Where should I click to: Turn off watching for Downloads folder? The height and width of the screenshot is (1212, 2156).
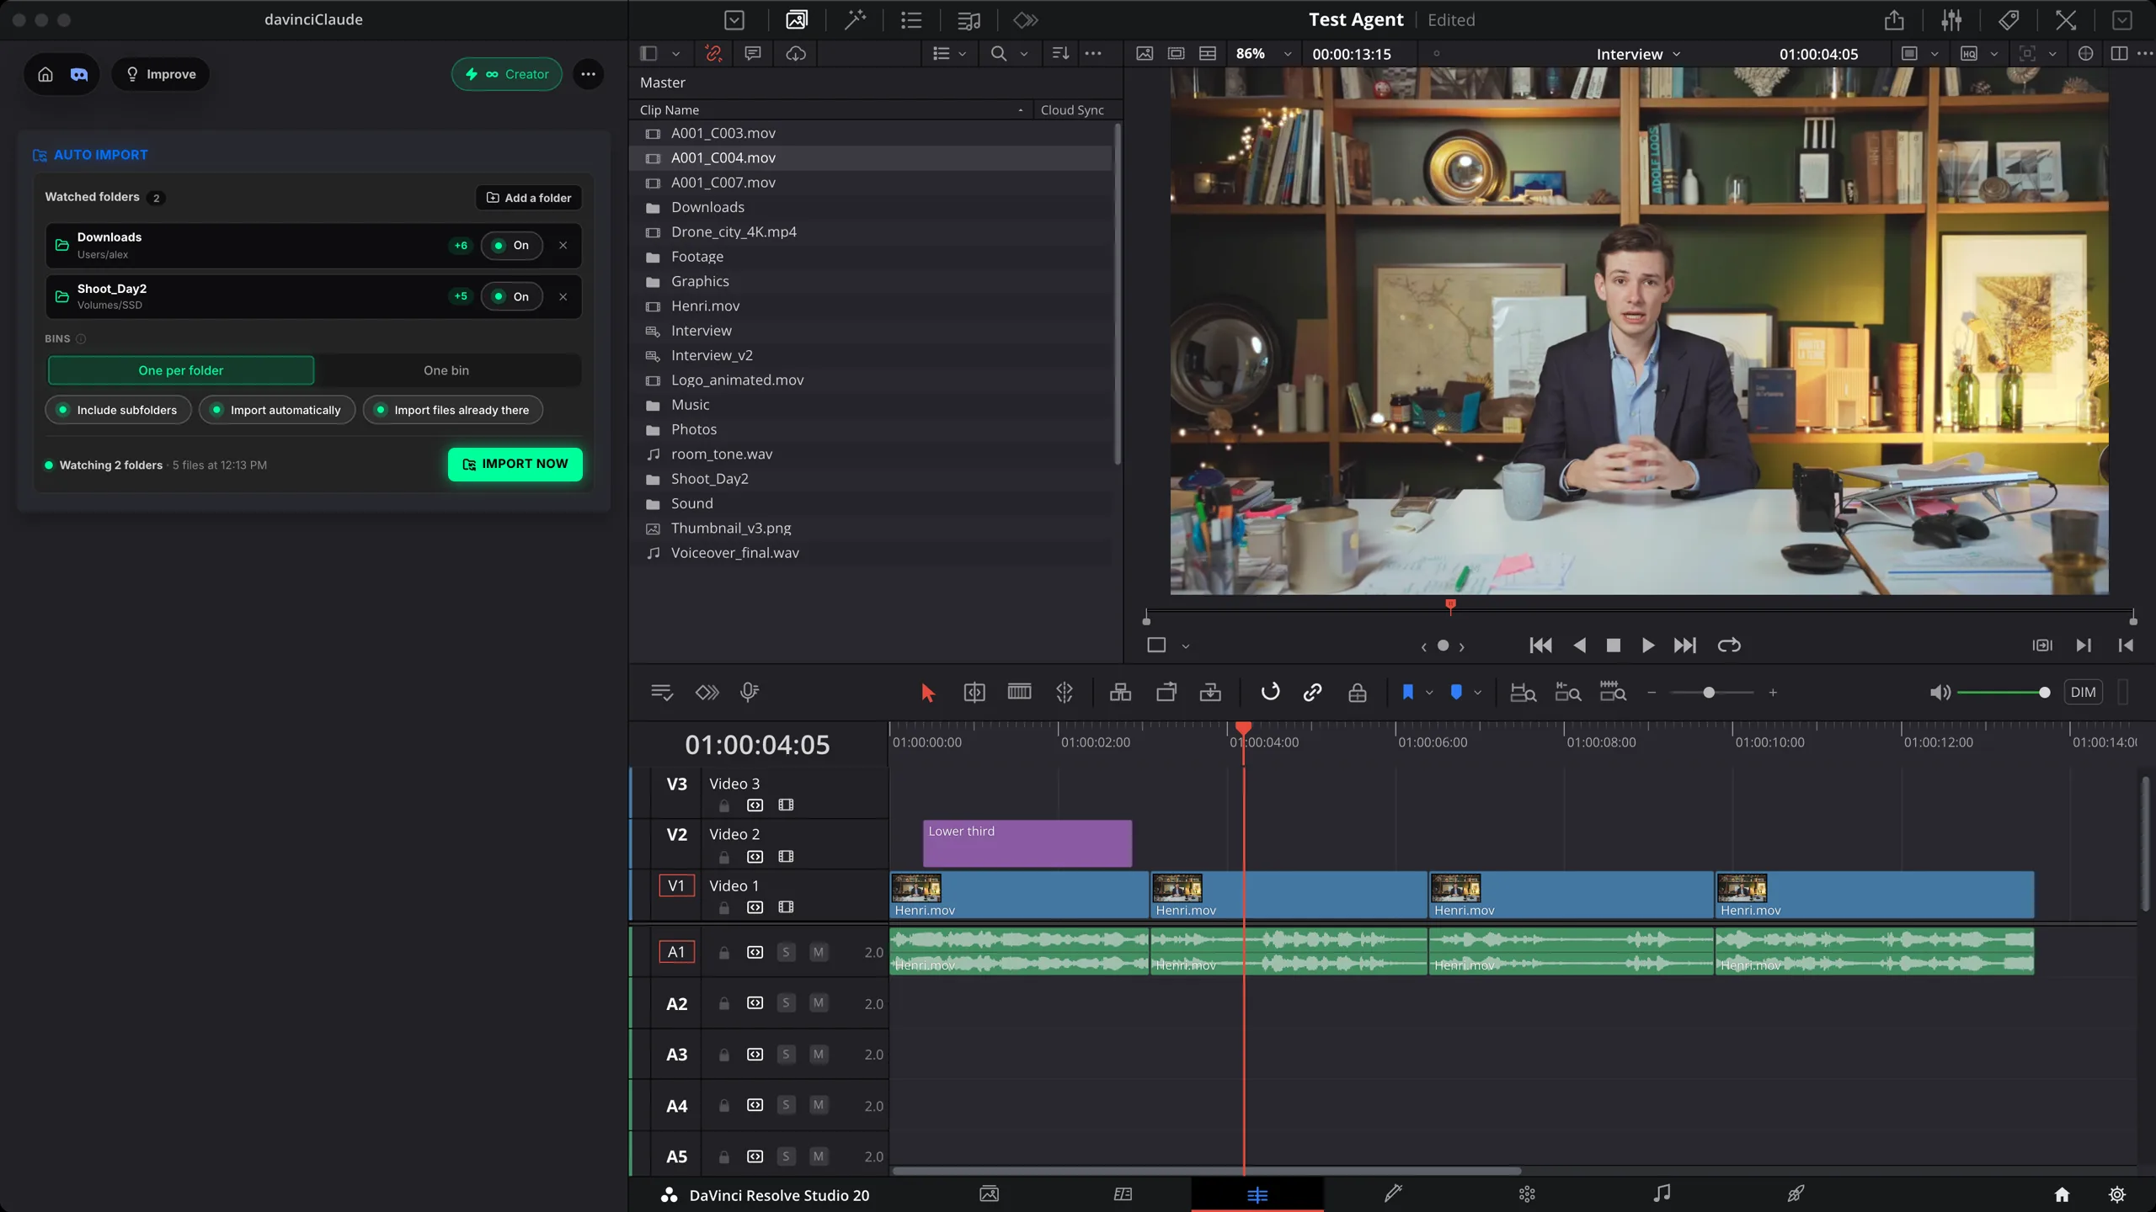pos(511,246)
